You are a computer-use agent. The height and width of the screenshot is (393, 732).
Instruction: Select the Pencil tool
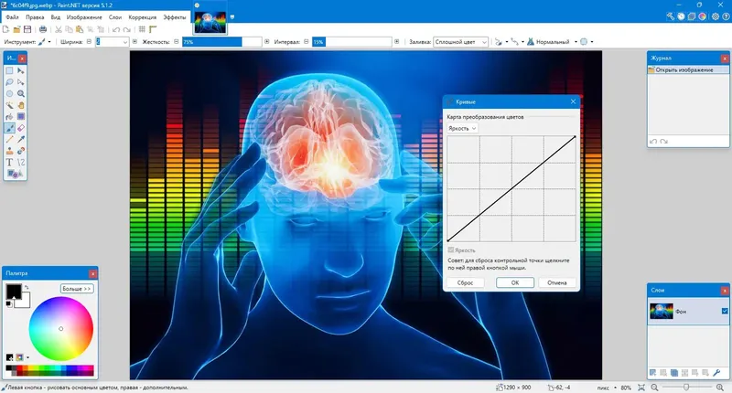click(9, 140)
